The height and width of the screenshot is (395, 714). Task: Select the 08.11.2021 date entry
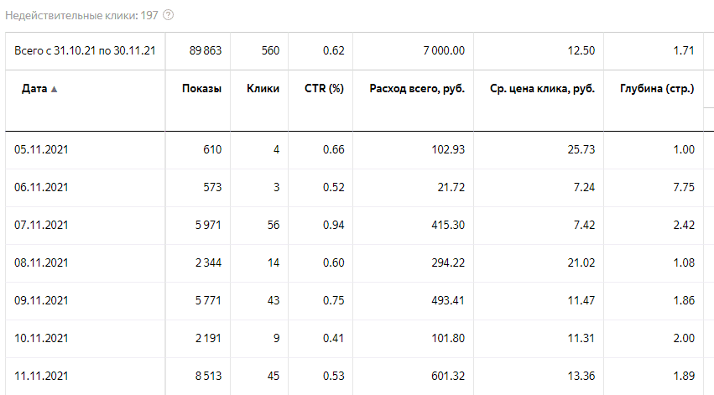41,262
